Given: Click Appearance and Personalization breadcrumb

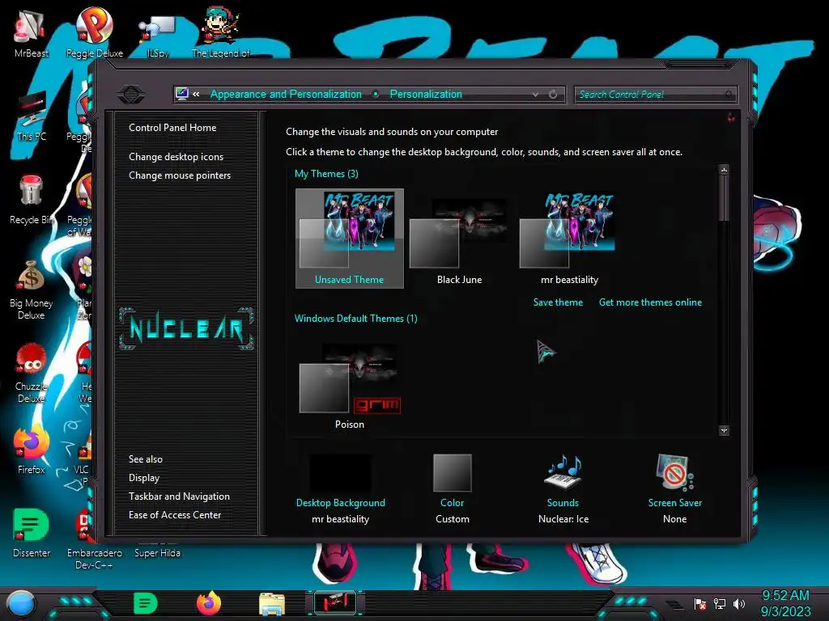Looking at the screenshot, I should pos(286,94).
